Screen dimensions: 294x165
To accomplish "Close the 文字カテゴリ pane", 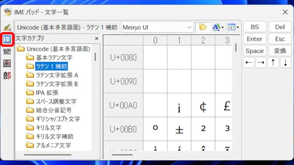I will 97,38.
